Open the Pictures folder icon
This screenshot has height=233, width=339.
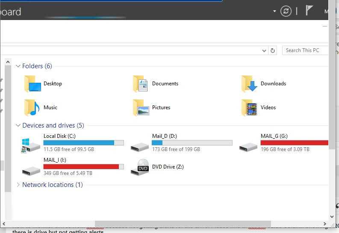(x=141, y=108)
